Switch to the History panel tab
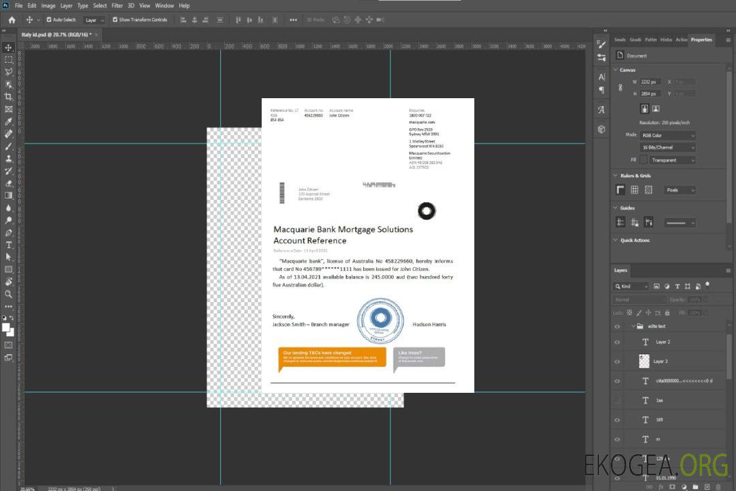The image size is (736, 491). (x=666, y=40)
